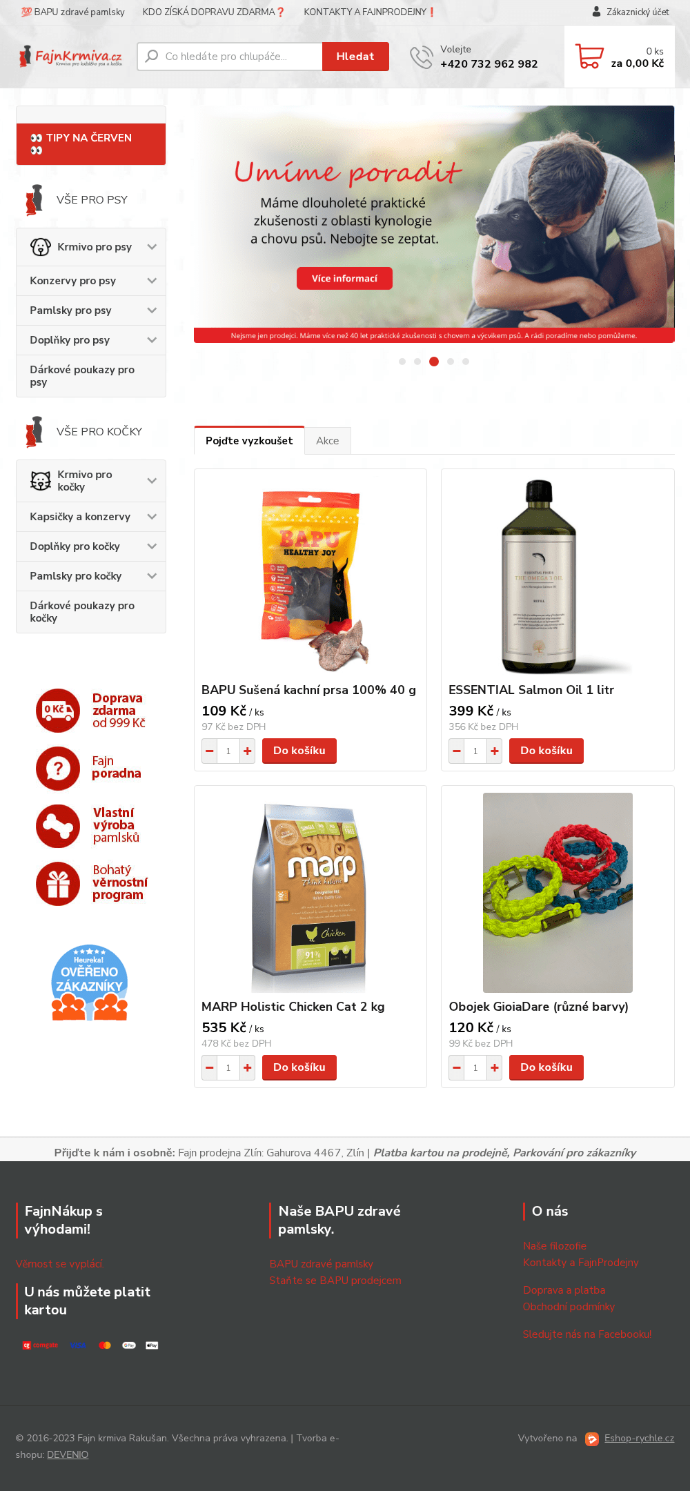Image resolution: width=690 pixels, height=1491 pixels.
Task: Open the customer account user icon
Action: (597, 12)
